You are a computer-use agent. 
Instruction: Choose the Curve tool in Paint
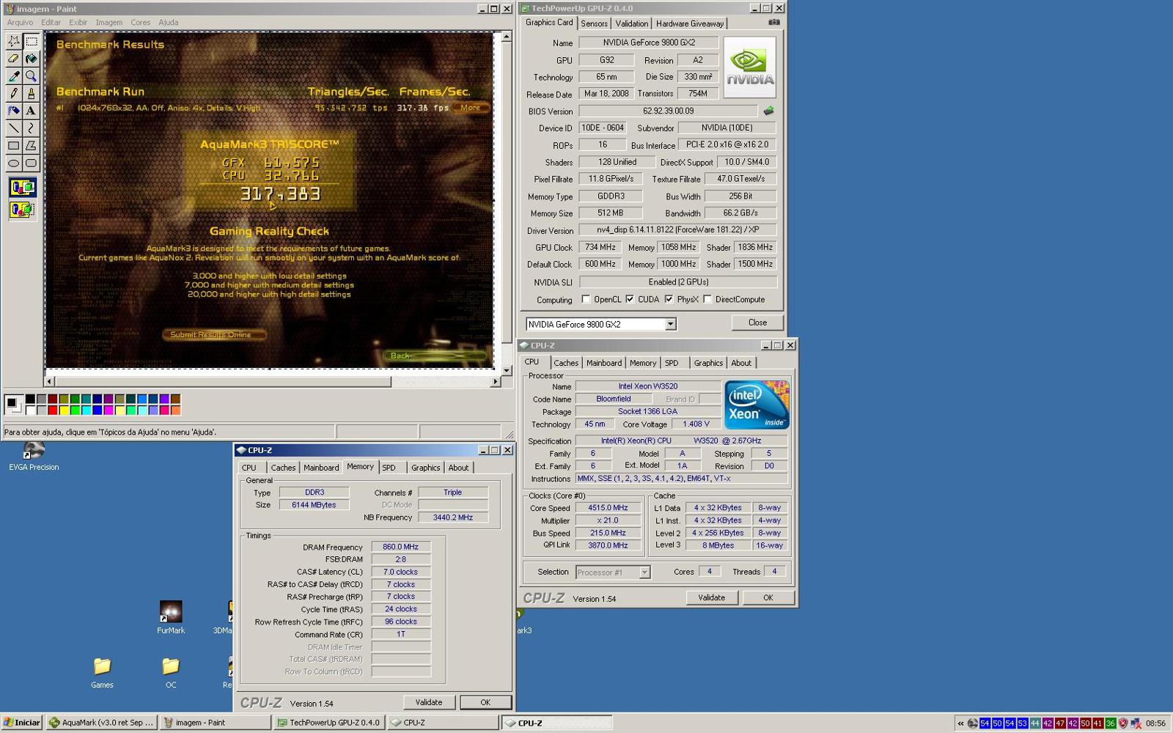[31, 129]
